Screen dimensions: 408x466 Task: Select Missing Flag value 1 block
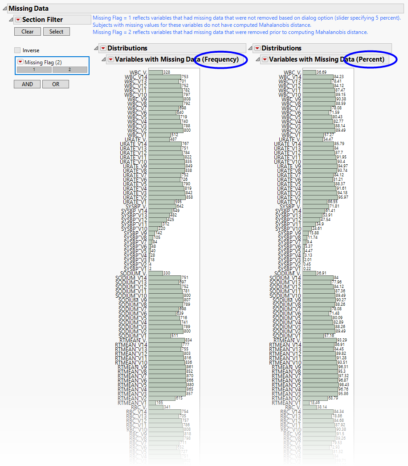coord(34,70)
